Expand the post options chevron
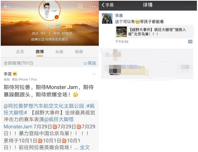 point(94,74)
